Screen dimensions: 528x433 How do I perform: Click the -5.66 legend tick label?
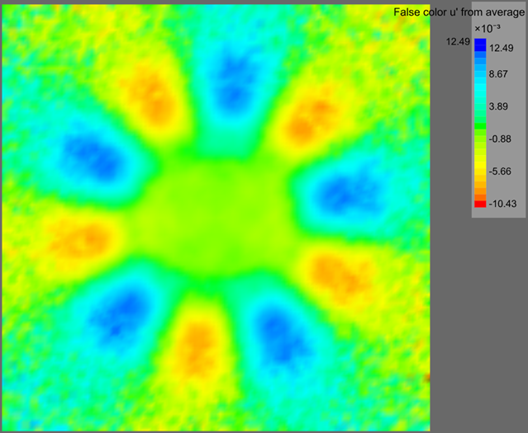(501, 172)
